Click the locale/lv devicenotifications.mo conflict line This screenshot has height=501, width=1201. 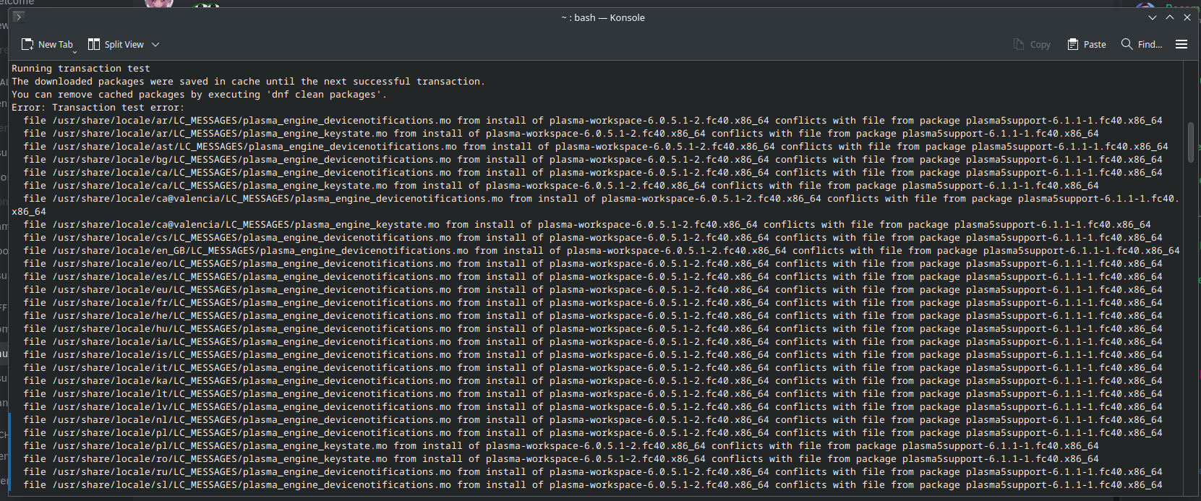pyautogui.click(x=593, y=407)
